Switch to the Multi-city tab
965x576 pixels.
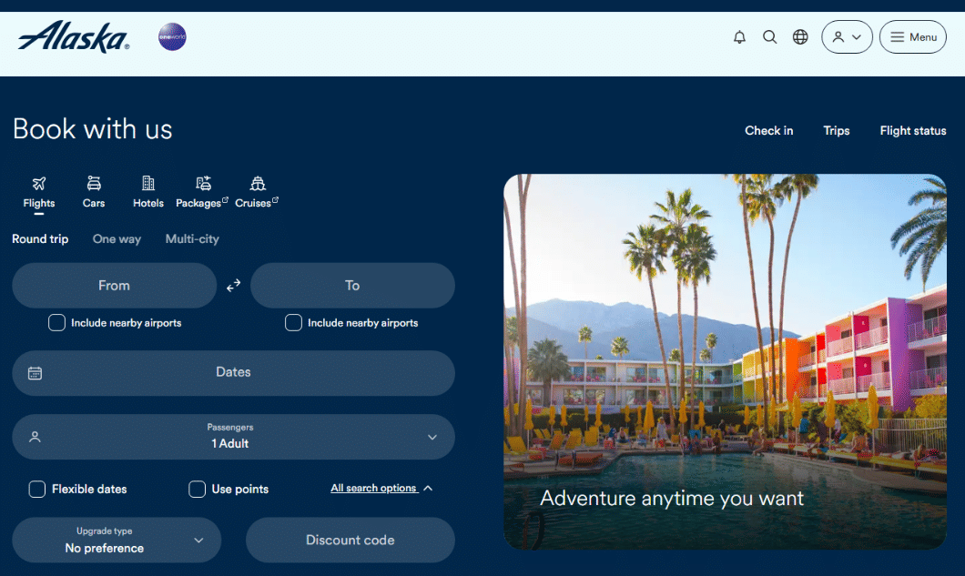point(192,239)
